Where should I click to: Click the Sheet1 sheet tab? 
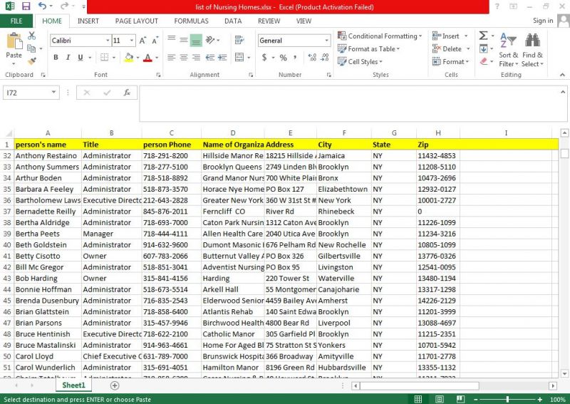point(73,385)
